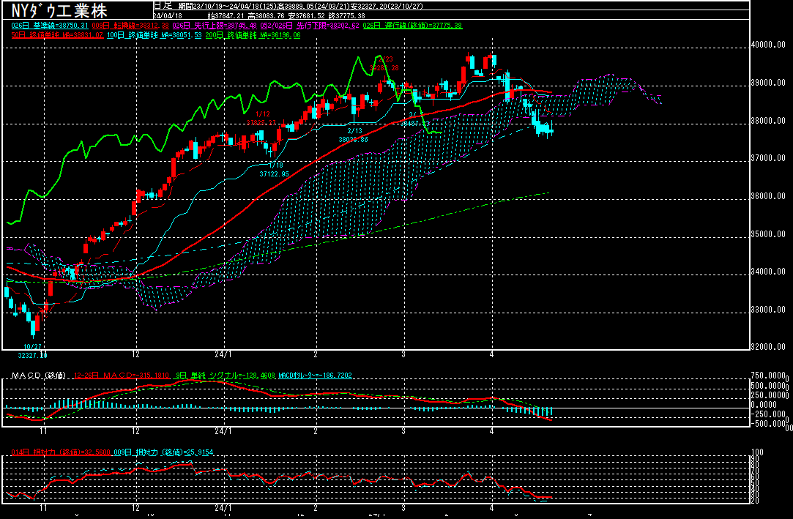Click 24/1 on main chart axis

223,354
